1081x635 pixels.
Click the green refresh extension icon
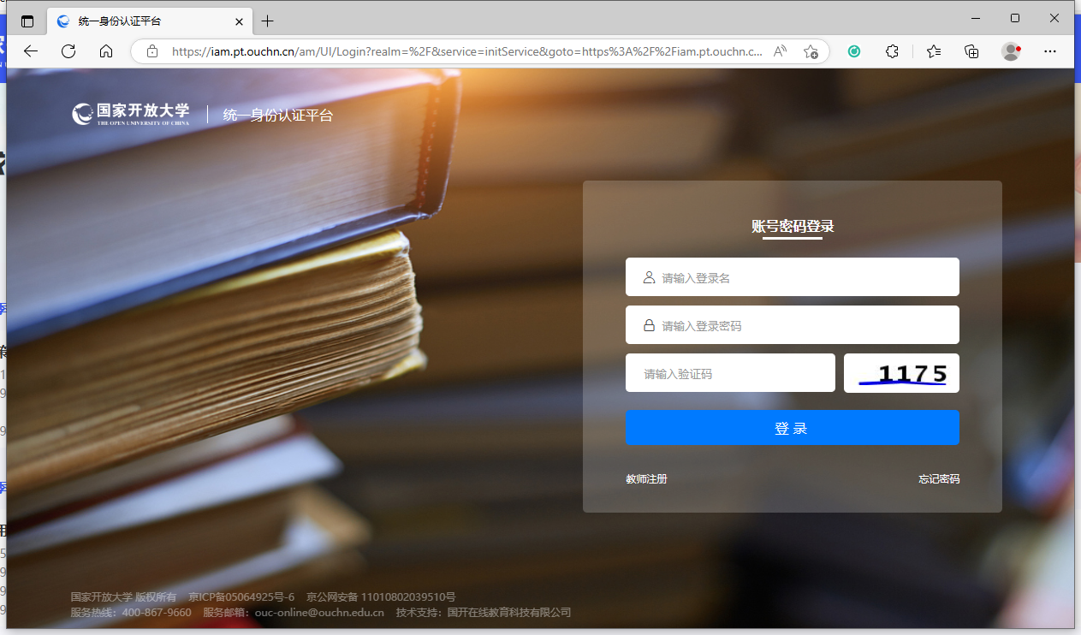(x=854, y=51)
